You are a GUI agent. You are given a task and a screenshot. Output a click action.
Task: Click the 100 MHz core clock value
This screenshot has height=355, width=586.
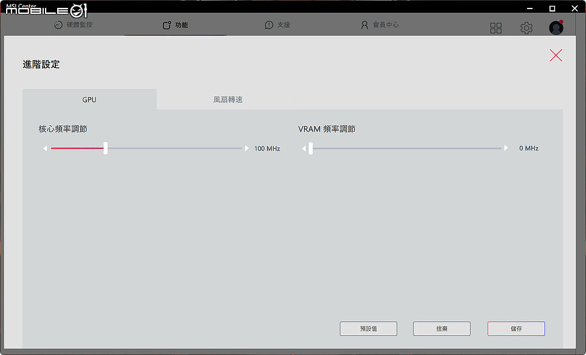tap(267, 149)
